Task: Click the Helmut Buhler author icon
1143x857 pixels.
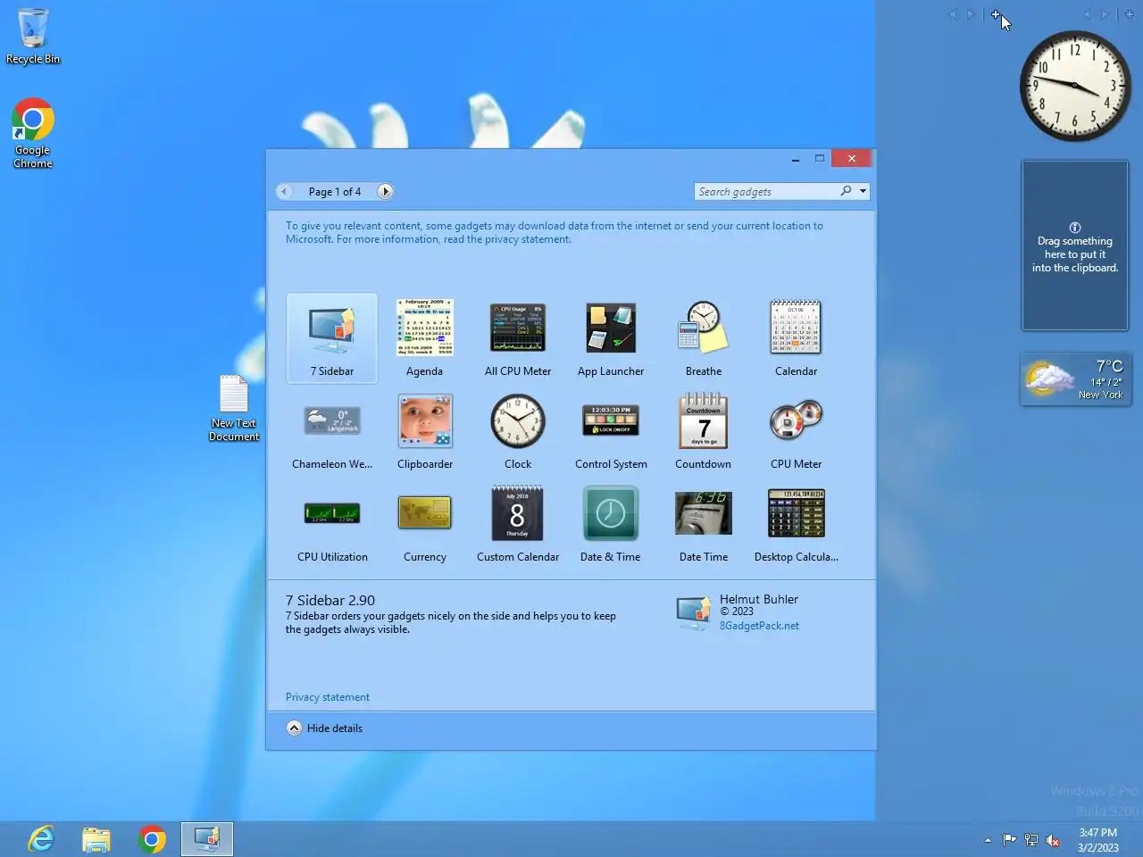Action: coord(694,613)
